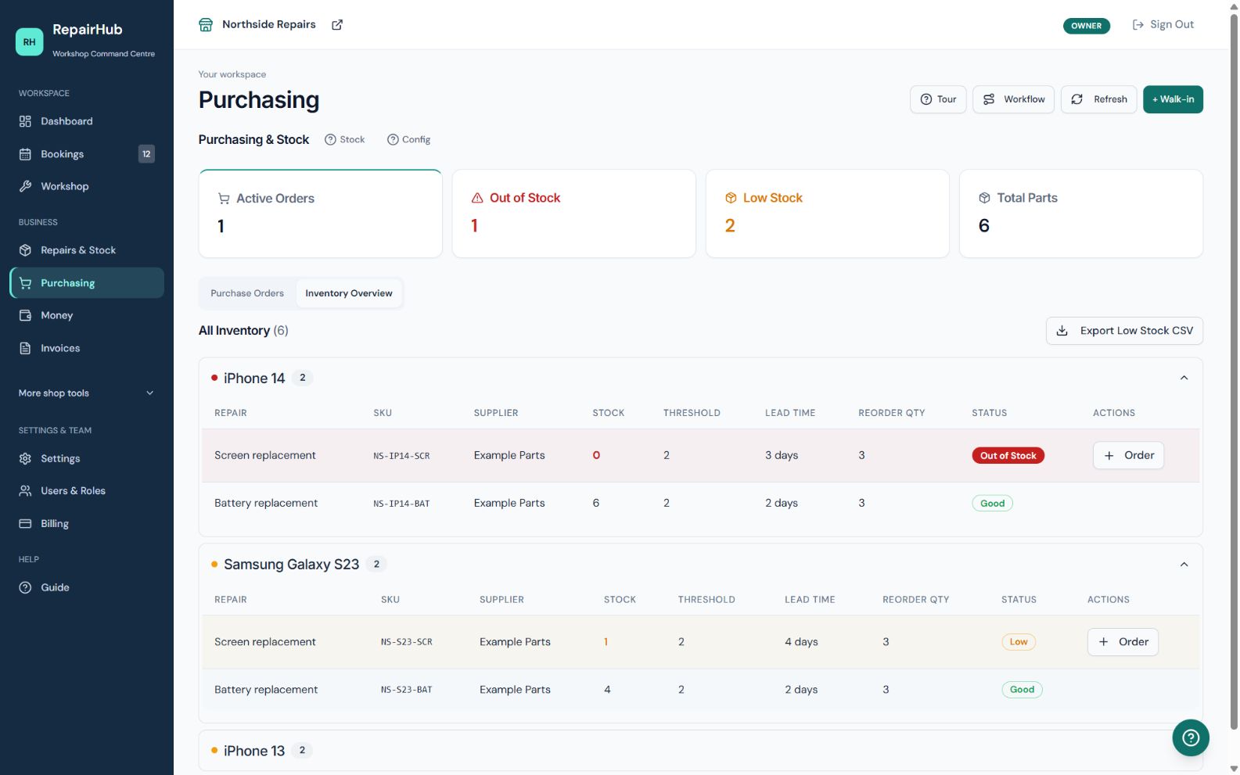The image size is (1240, 775).
Task: Click the Northside Repairs shop icon
Action: 206,25
